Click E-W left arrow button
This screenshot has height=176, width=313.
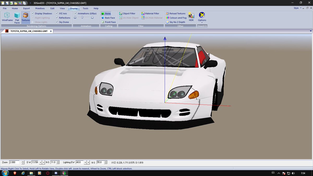click(40, 162)
